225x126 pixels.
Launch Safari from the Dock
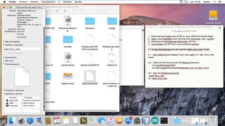pos(30,121)
